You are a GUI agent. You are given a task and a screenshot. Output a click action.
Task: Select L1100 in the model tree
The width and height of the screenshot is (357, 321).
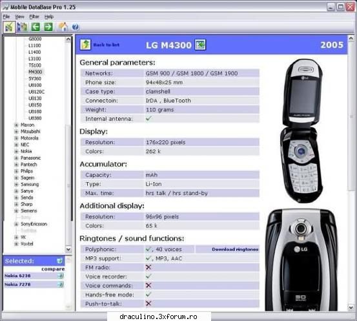(x=35, y=46)
